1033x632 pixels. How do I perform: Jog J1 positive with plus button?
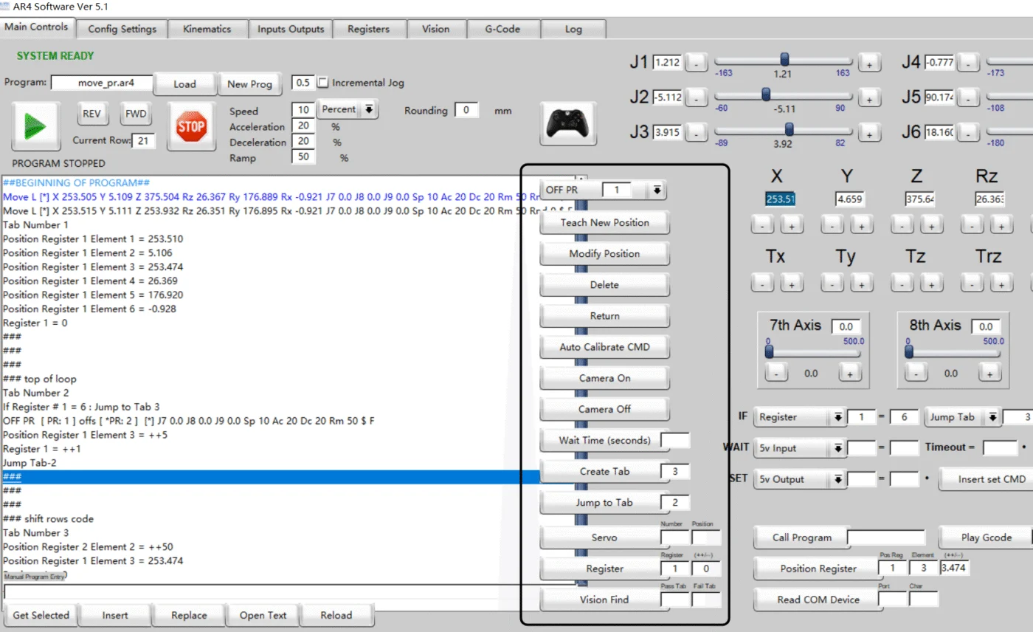pyautogui.click(x=870, y=63)
